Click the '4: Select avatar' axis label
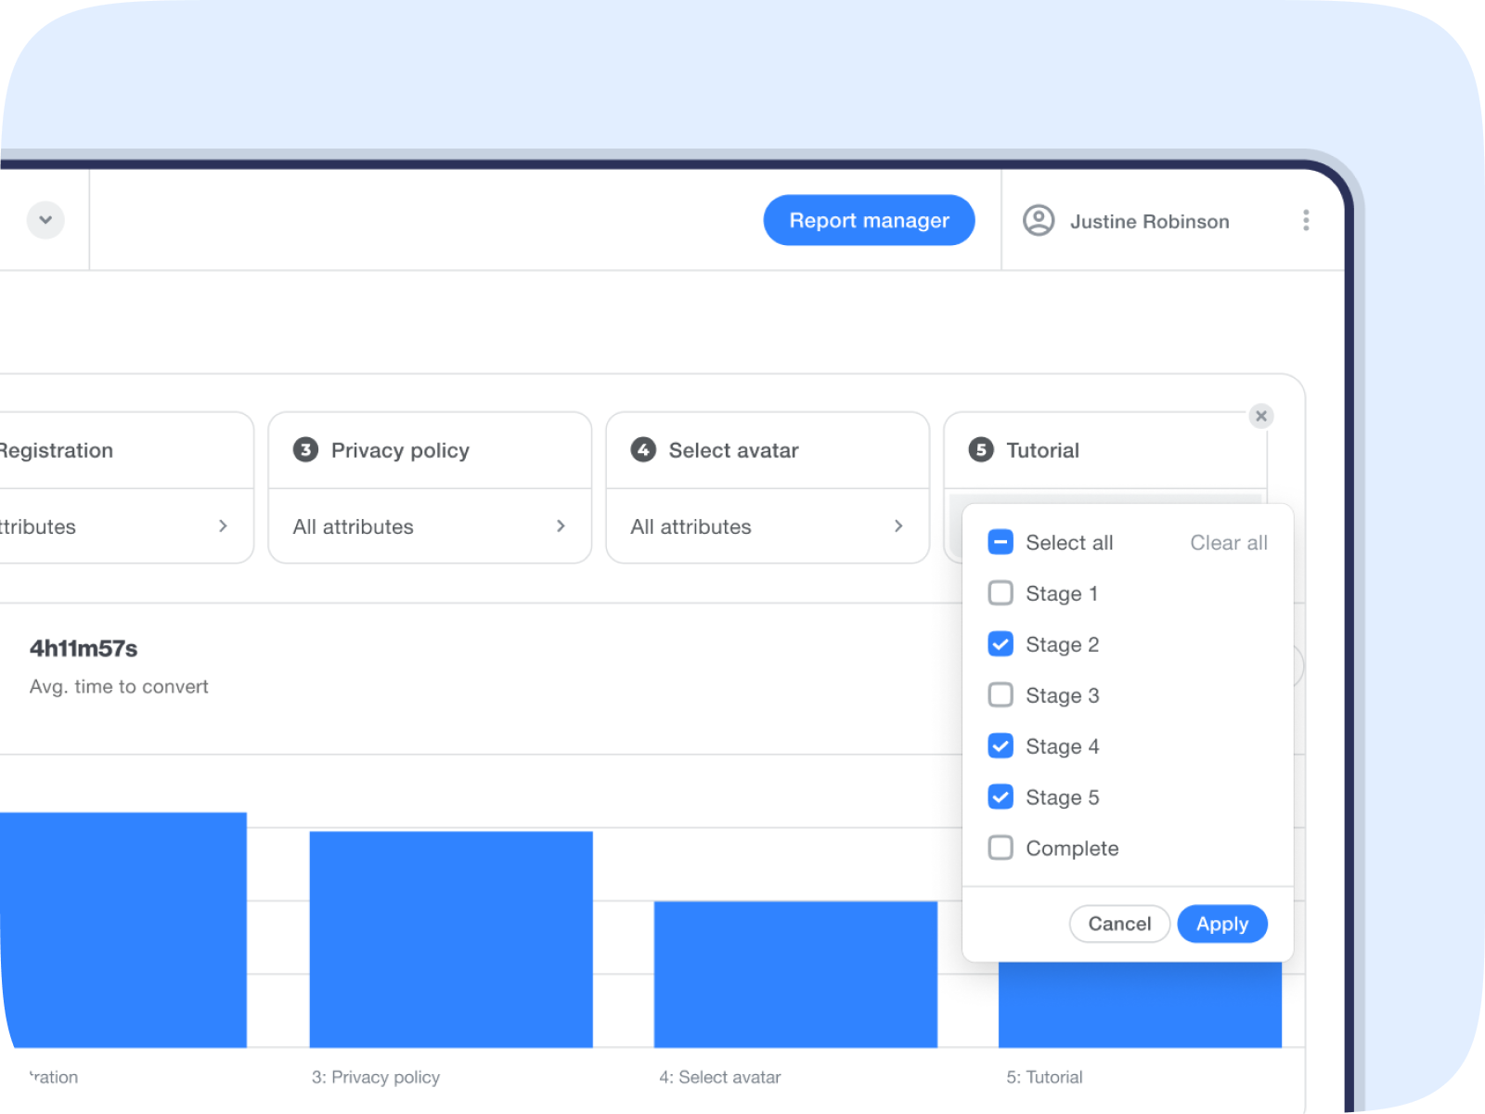The width and height of the screenshot is (1485, 1114). tap(720, 1077)
